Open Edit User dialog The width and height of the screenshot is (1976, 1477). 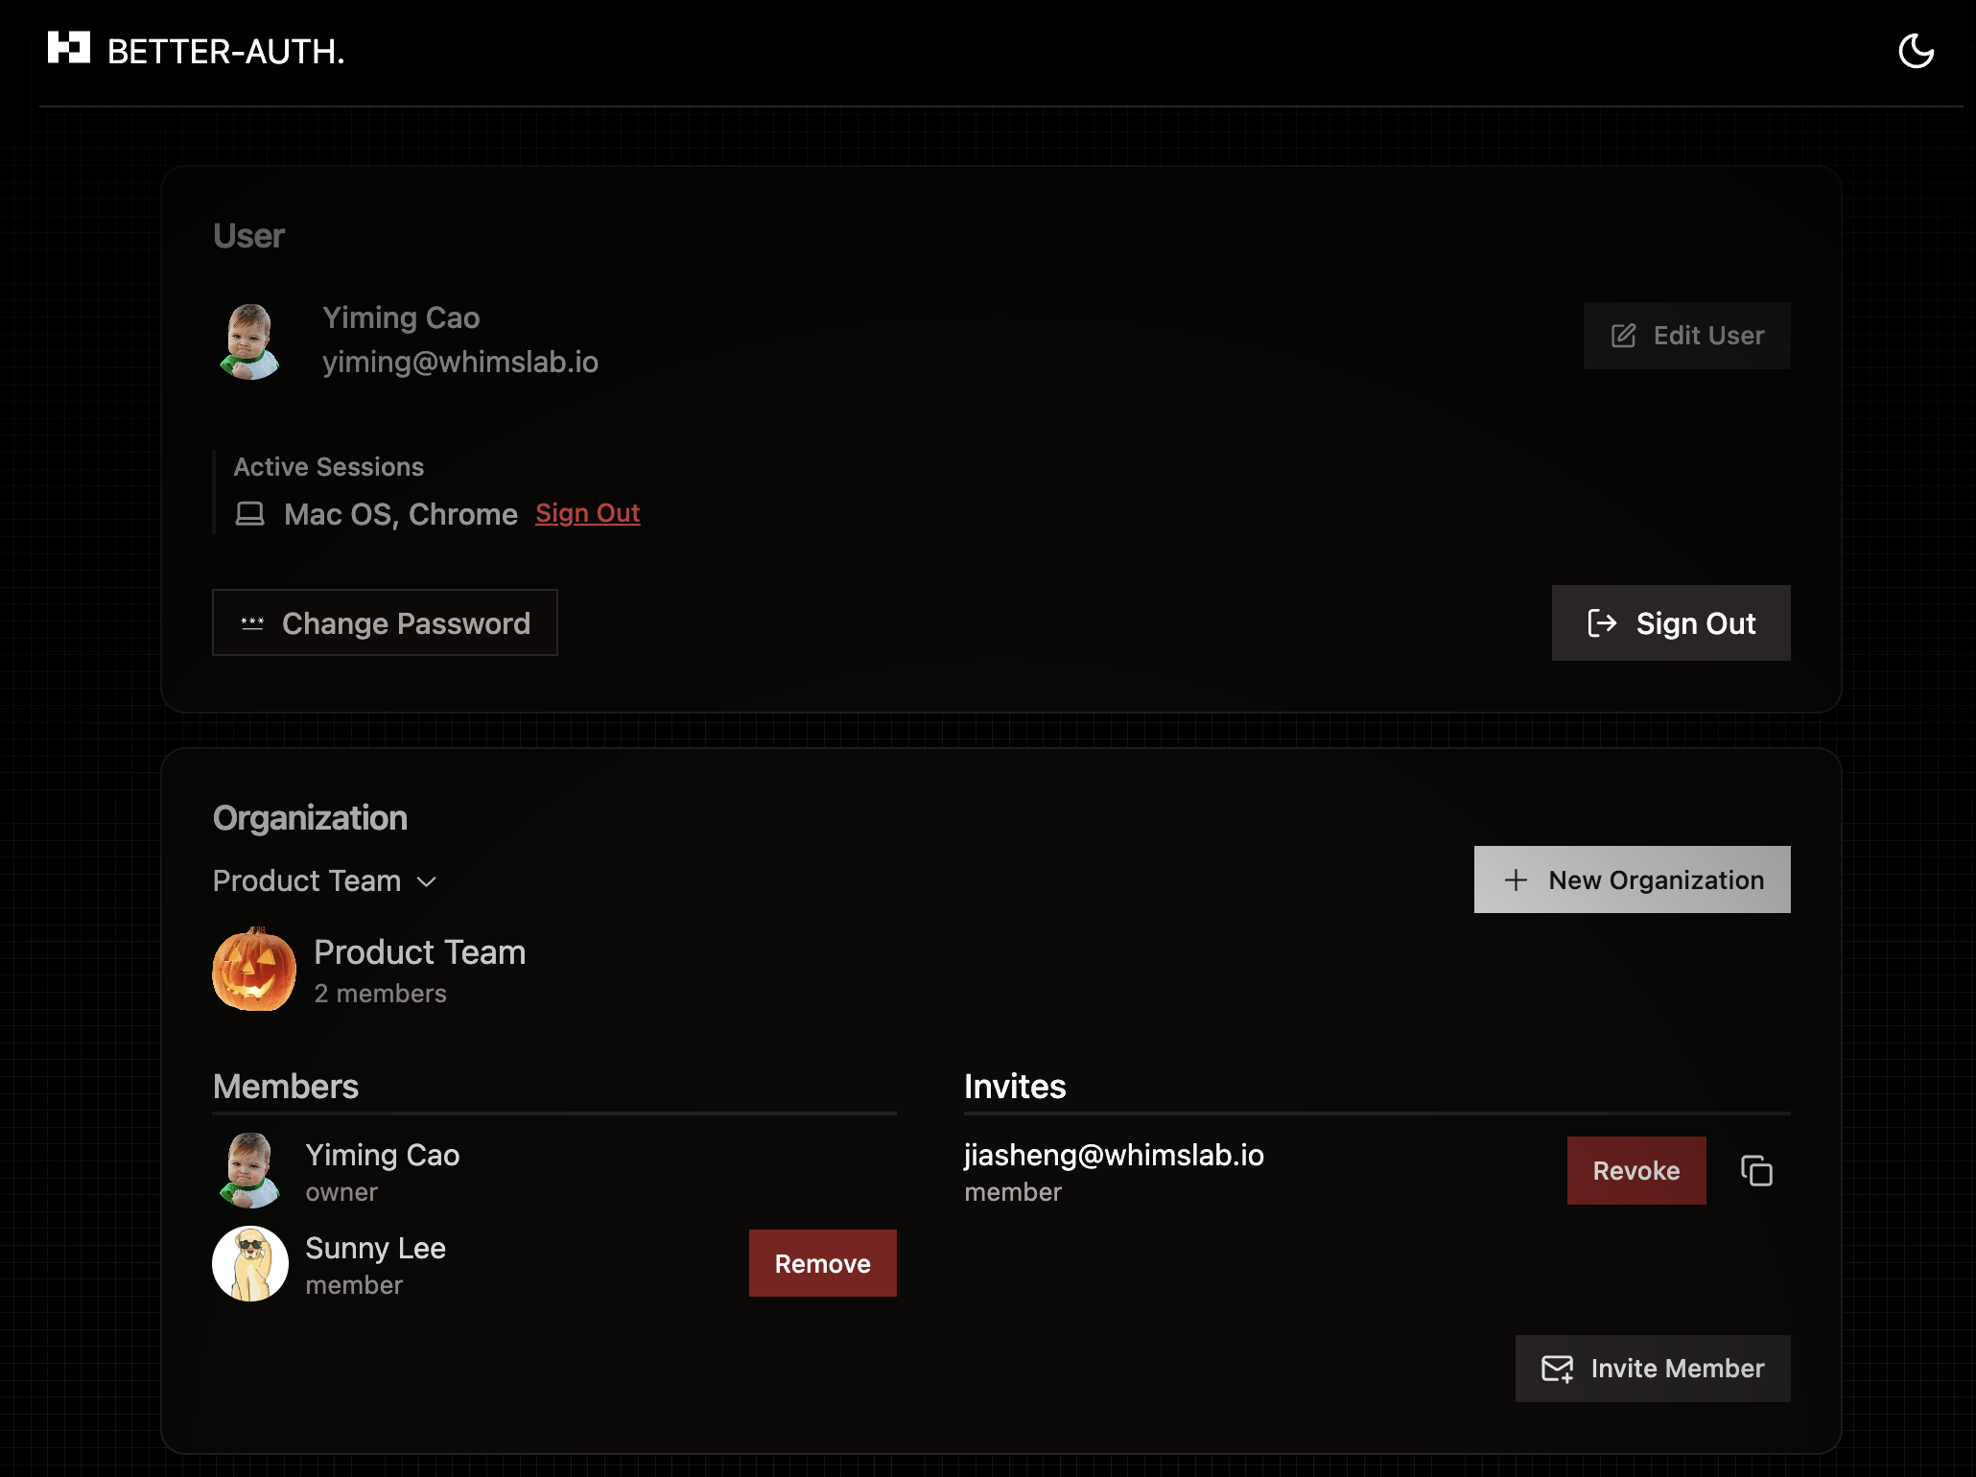tap(1686, 336)
